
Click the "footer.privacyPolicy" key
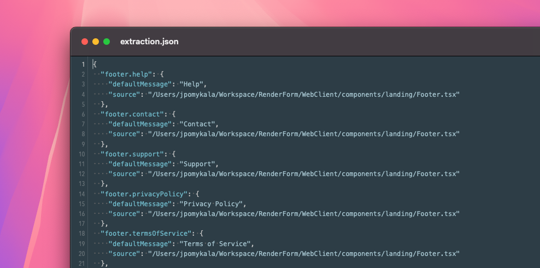click(x=144, y=194)
